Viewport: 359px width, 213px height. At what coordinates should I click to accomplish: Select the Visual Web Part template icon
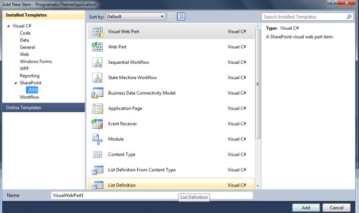(97, 32)
